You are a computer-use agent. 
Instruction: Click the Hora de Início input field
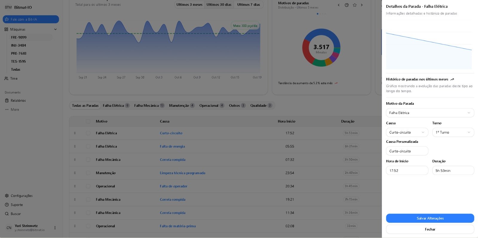pyautogui.click(x=407, y=171)
